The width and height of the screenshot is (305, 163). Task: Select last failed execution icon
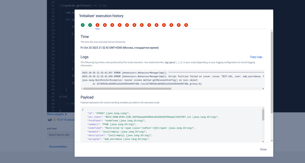point(186,25)
